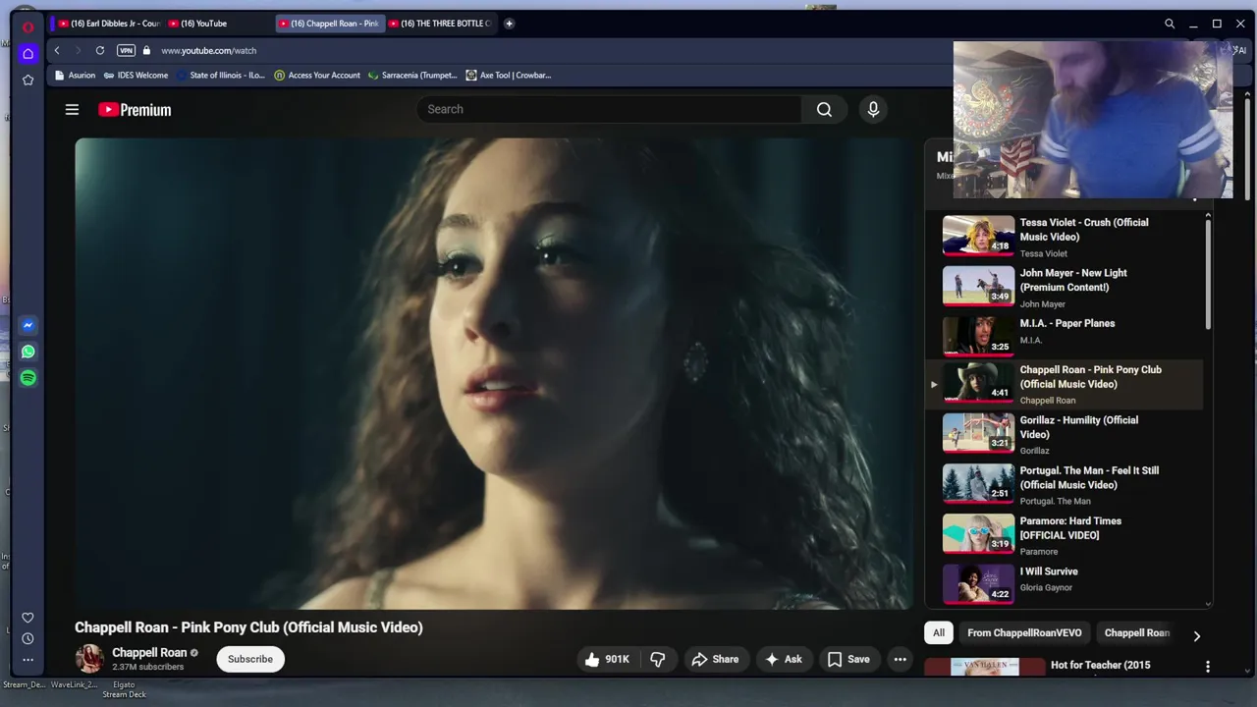
Task: Open the Opera menu logo
Action: (28, 27)
